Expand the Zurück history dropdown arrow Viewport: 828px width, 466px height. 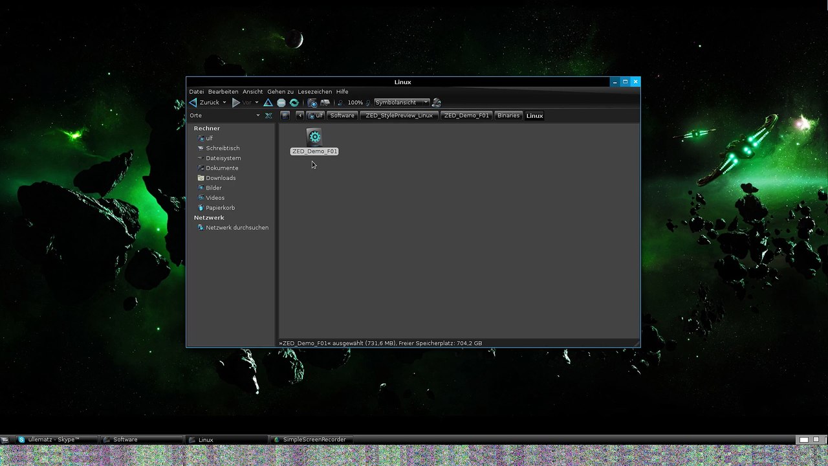pos(224,102)
